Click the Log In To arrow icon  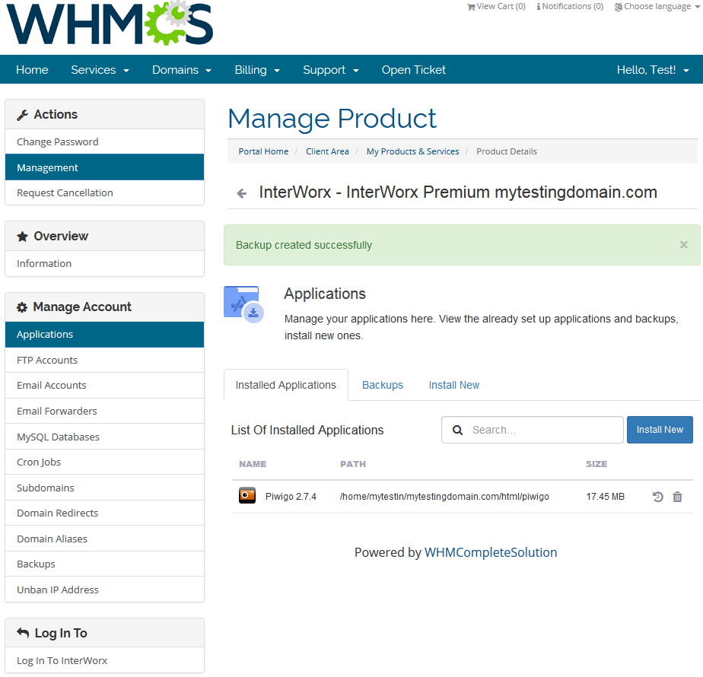[x=23, y=633]
